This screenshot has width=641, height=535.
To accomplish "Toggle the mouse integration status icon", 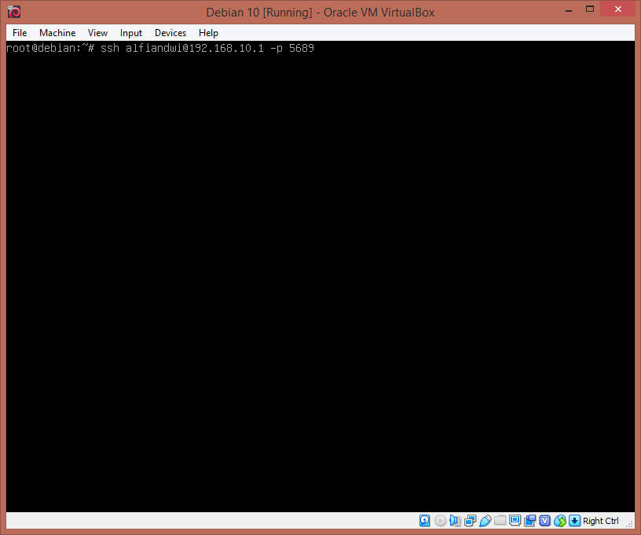I will pyautogui.click(x=559, y=521).
